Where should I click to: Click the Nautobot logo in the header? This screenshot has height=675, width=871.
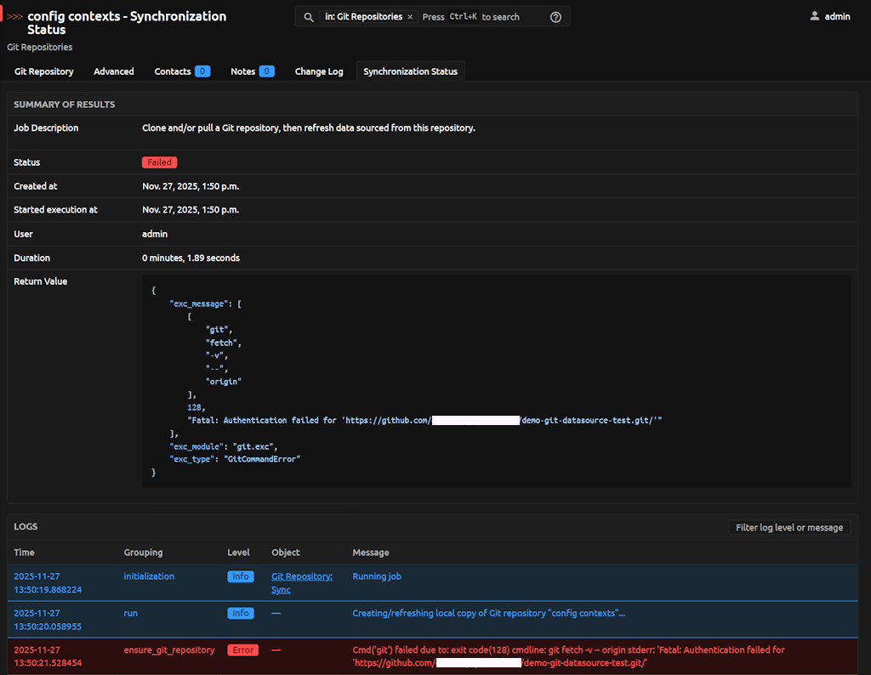(x=13, y=16)
